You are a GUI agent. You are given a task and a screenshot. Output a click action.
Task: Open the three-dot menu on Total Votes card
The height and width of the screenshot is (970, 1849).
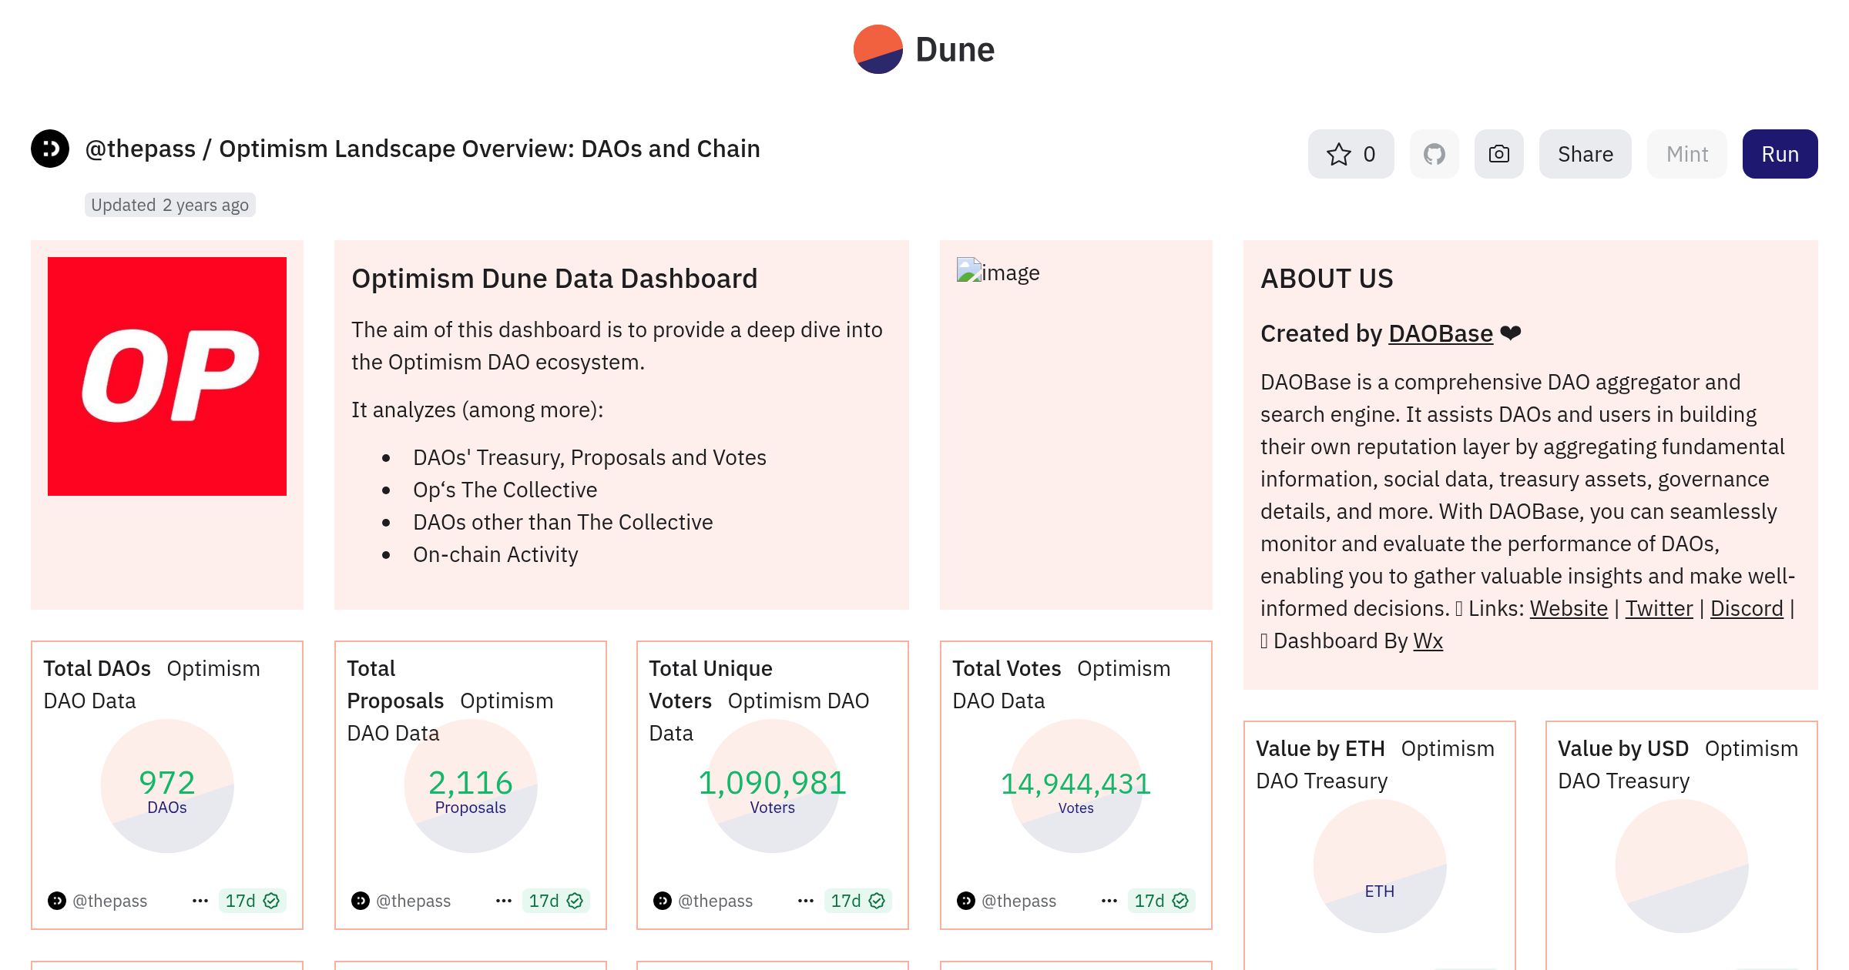(x=1109, y=901)
